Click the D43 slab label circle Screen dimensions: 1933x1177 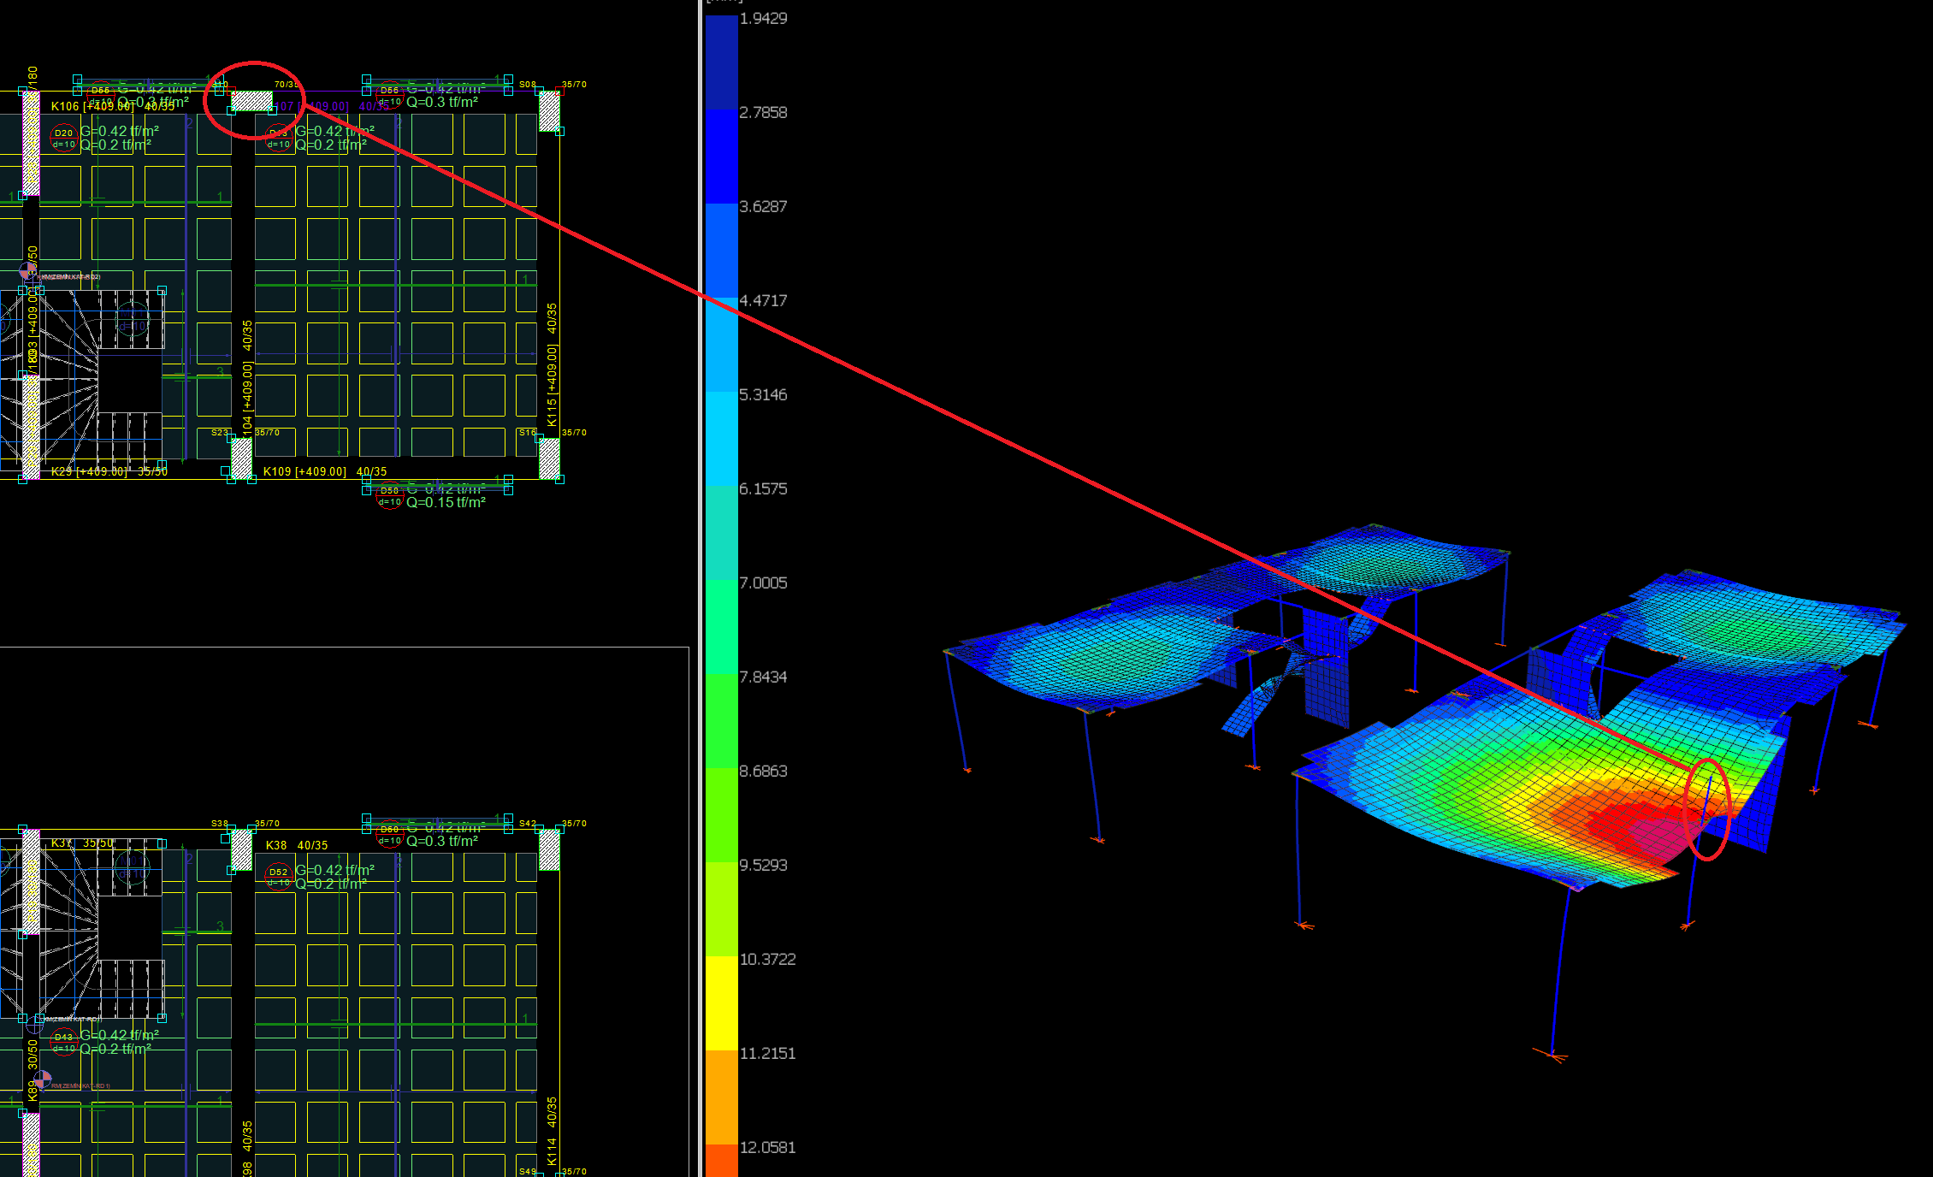[x=64, y=1041]
